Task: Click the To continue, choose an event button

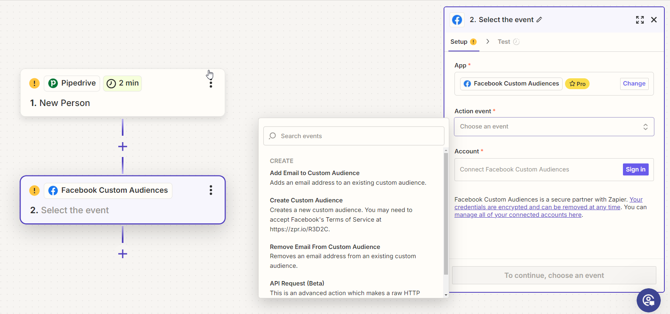Action: point(554,275)
